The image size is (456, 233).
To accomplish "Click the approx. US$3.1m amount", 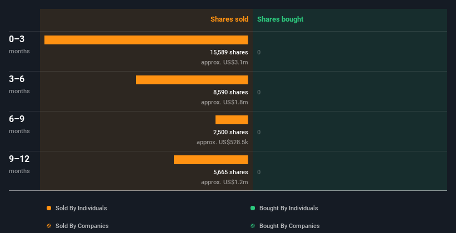I will (224, 63).
